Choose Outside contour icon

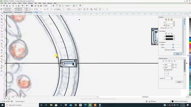[172, 20]
